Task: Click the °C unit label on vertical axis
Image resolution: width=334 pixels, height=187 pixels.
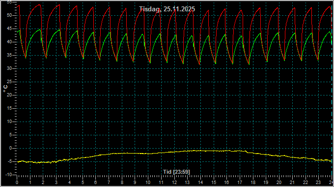Action: (5, 89)
